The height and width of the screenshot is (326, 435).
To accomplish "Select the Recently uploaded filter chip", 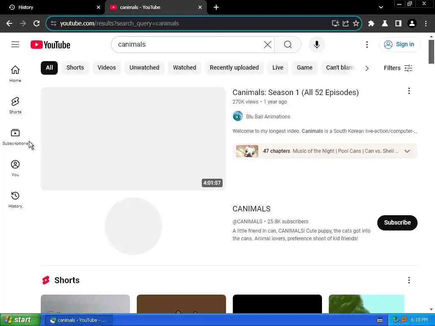I will click(234, 67).
